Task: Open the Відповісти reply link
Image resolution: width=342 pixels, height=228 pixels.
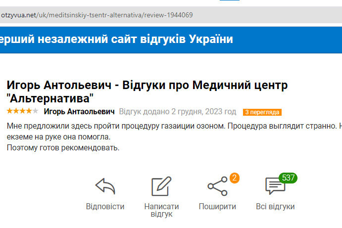Action: [x=105, y=206]
